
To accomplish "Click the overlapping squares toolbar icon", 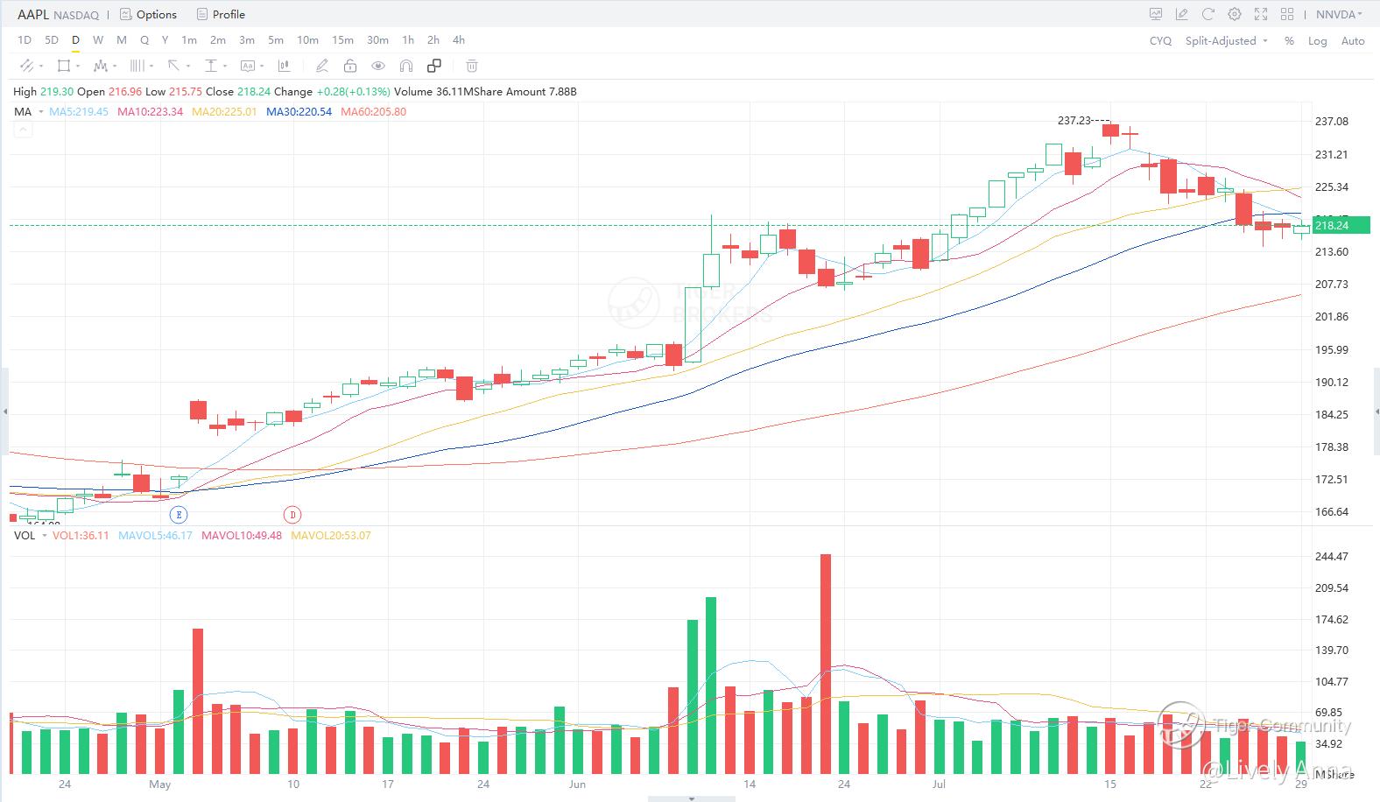I will [x=434, y=66].
